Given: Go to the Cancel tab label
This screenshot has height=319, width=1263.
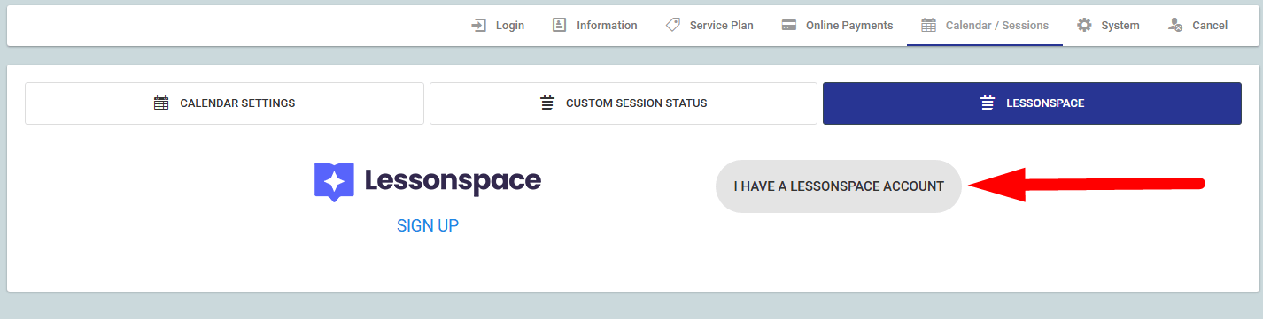Looking at the screenshot, I should pyautogui.click(x=1210, y=26).
